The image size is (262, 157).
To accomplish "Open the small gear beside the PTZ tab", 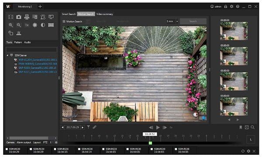I will (56, 143).
